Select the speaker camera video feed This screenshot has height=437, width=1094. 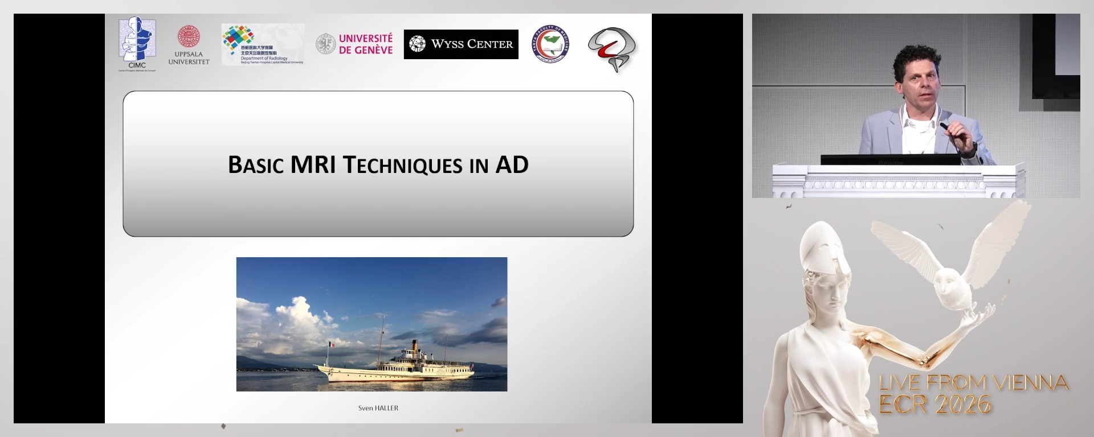[x=916, y=106]
